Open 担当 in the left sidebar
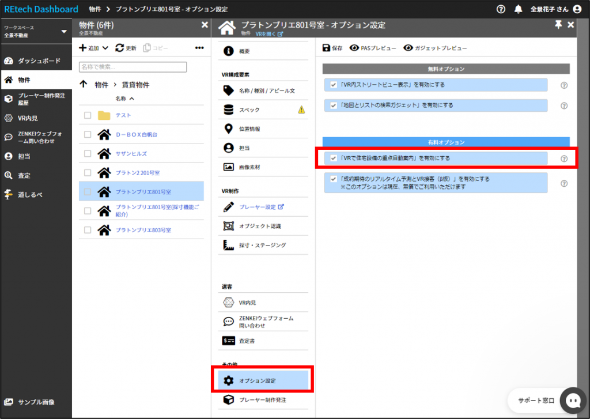This screenshot has width=590, height=419. [x=36, y=156]
